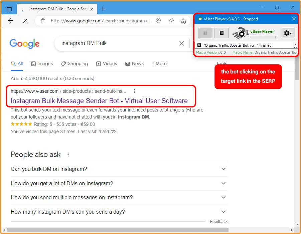Stop page loading with the X button

25,21
